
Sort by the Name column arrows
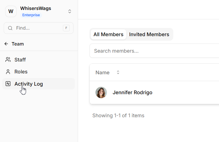pyautogui.click(x=118, y=73)
